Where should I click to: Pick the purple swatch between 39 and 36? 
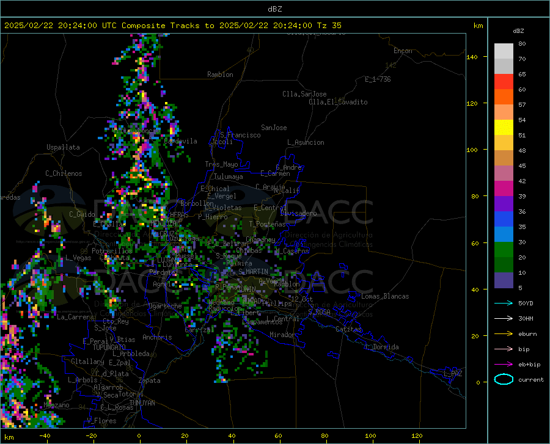coord(504,203)
